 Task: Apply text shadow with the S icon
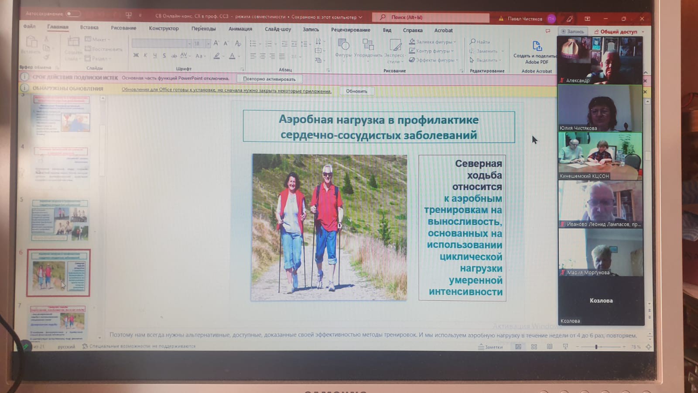[164, 55]
